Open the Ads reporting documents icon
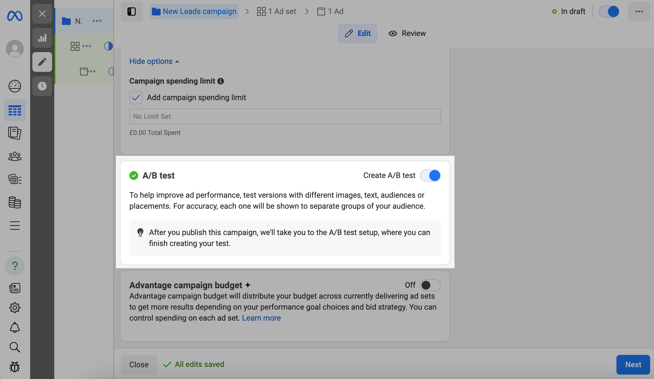The height and width of the screenshot is (379, 654). (x=15, y=133)
